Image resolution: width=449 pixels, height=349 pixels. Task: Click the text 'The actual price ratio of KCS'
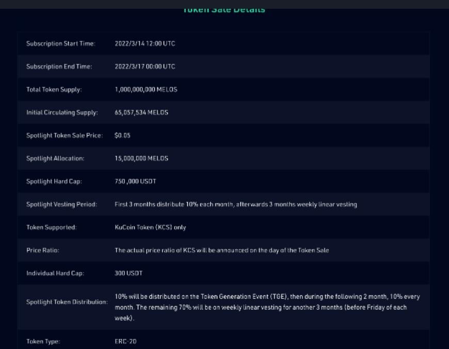155,250
